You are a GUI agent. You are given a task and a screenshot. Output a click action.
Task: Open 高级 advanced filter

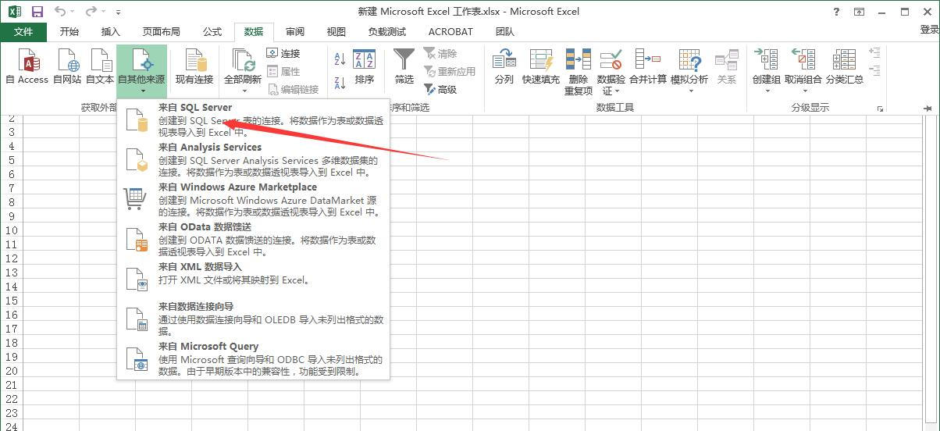point(440,89)
